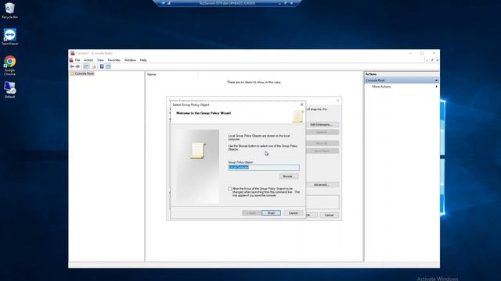This screenshot has width=501, height=281.
Task: Open the Window menu
Action: pos(130,60)
